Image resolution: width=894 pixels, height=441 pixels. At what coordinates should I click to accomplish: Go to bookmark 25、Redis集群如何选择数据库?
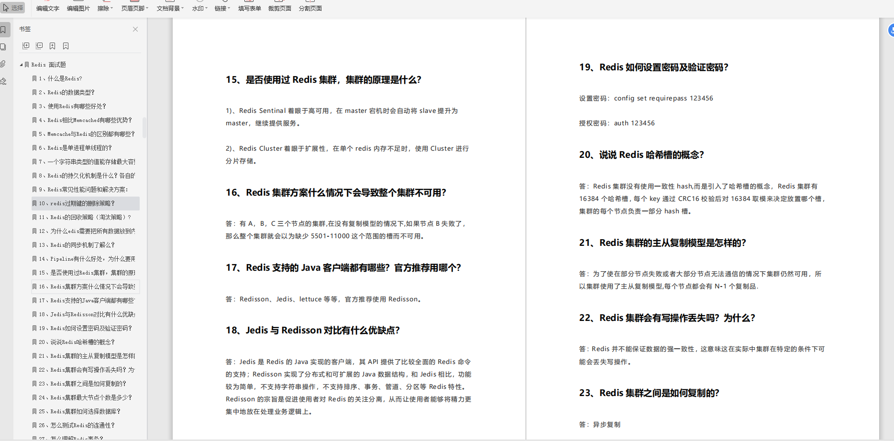(79, 411)
